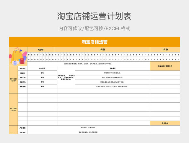This screenshot has height=143, width=189.
Task: Select the 满就送 row label
Action: pyautogui.click(x=22, y=73)
